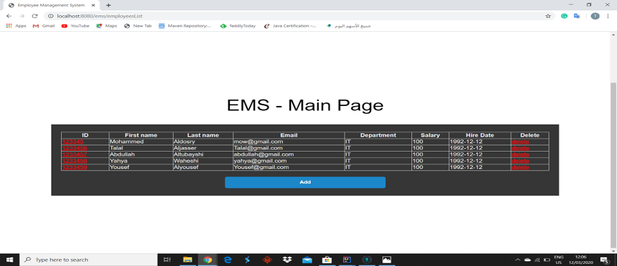Close the Employee Management System tab
617x266 pixels.
[93, 5]
